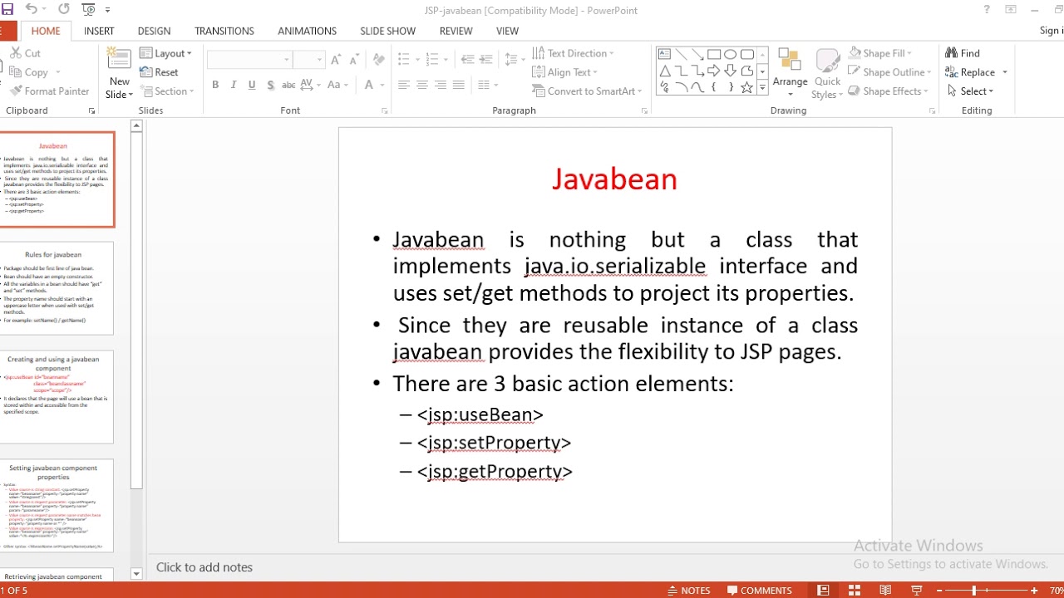Click the zoom in plus button
The height and width of the screenshot is (598, 1064).
[1034, 591]
